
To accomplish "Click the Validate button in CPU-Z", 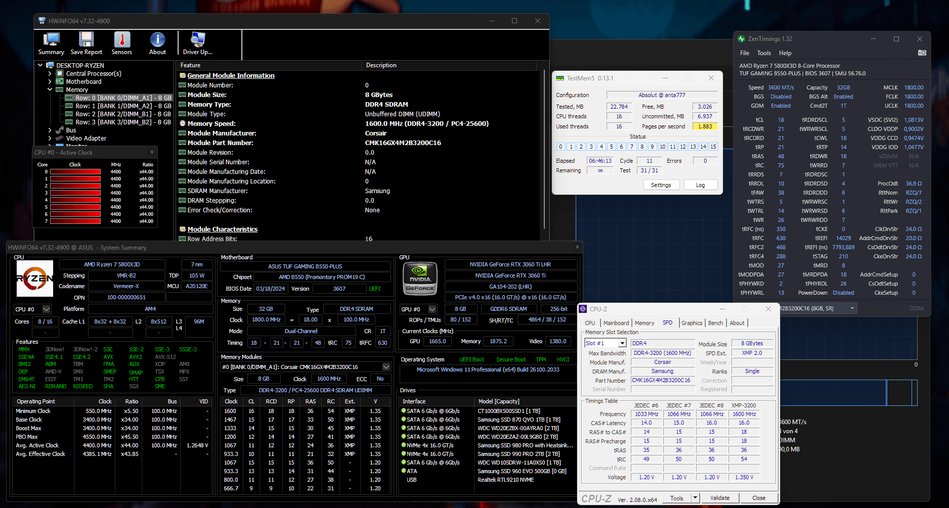I will tap(720, 498).
